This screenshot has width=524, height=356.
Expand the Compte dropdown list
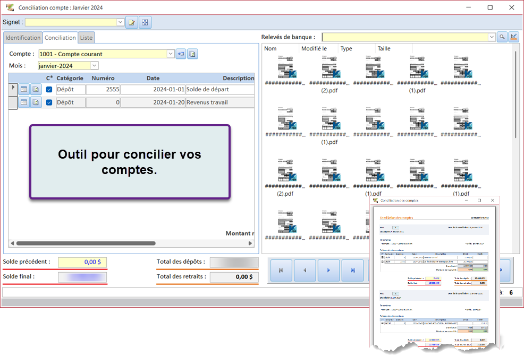171,54
